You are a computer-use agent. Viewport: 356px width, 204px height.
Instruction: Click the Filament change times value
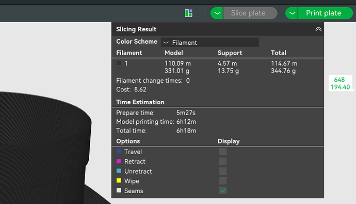pos(188,81)
